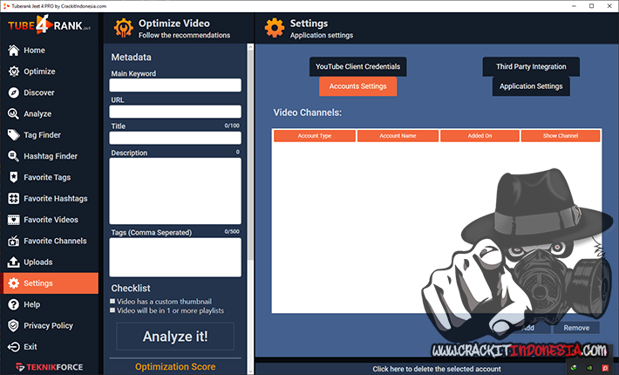The height and width of the screenshot is (375, 619).
Task: Click the Uploads icon in sidebar
Action: [14, 262]
